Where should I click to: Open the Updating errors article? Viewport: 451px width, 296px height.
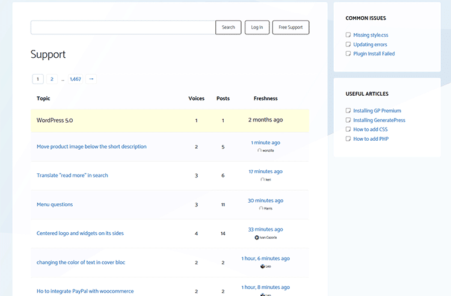[x=370, y=45]
